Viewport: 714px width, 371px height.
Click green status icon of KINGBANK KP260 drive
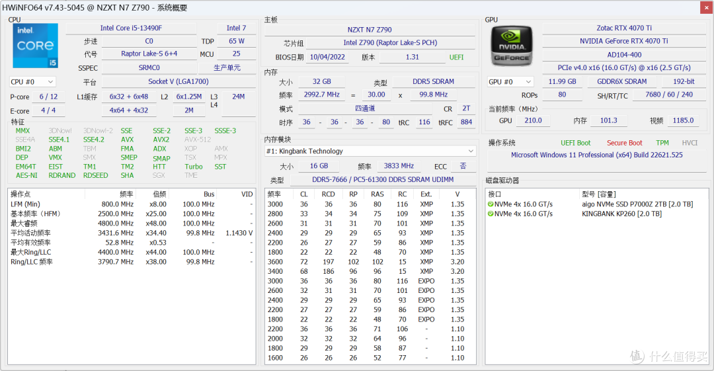[x=491, y=214]
